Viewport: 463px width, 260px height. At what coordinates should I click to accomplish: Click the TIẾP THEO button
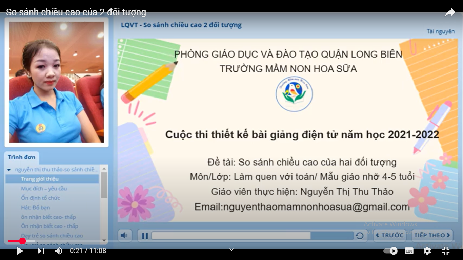pyautogui.click(x=432, y=235)
